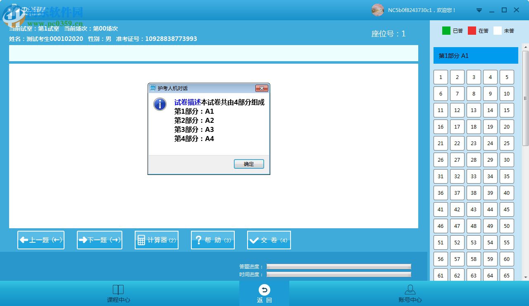529x306 pixels.
Task: Click the green 已答 legend swatch
Action: click(446, 31)
